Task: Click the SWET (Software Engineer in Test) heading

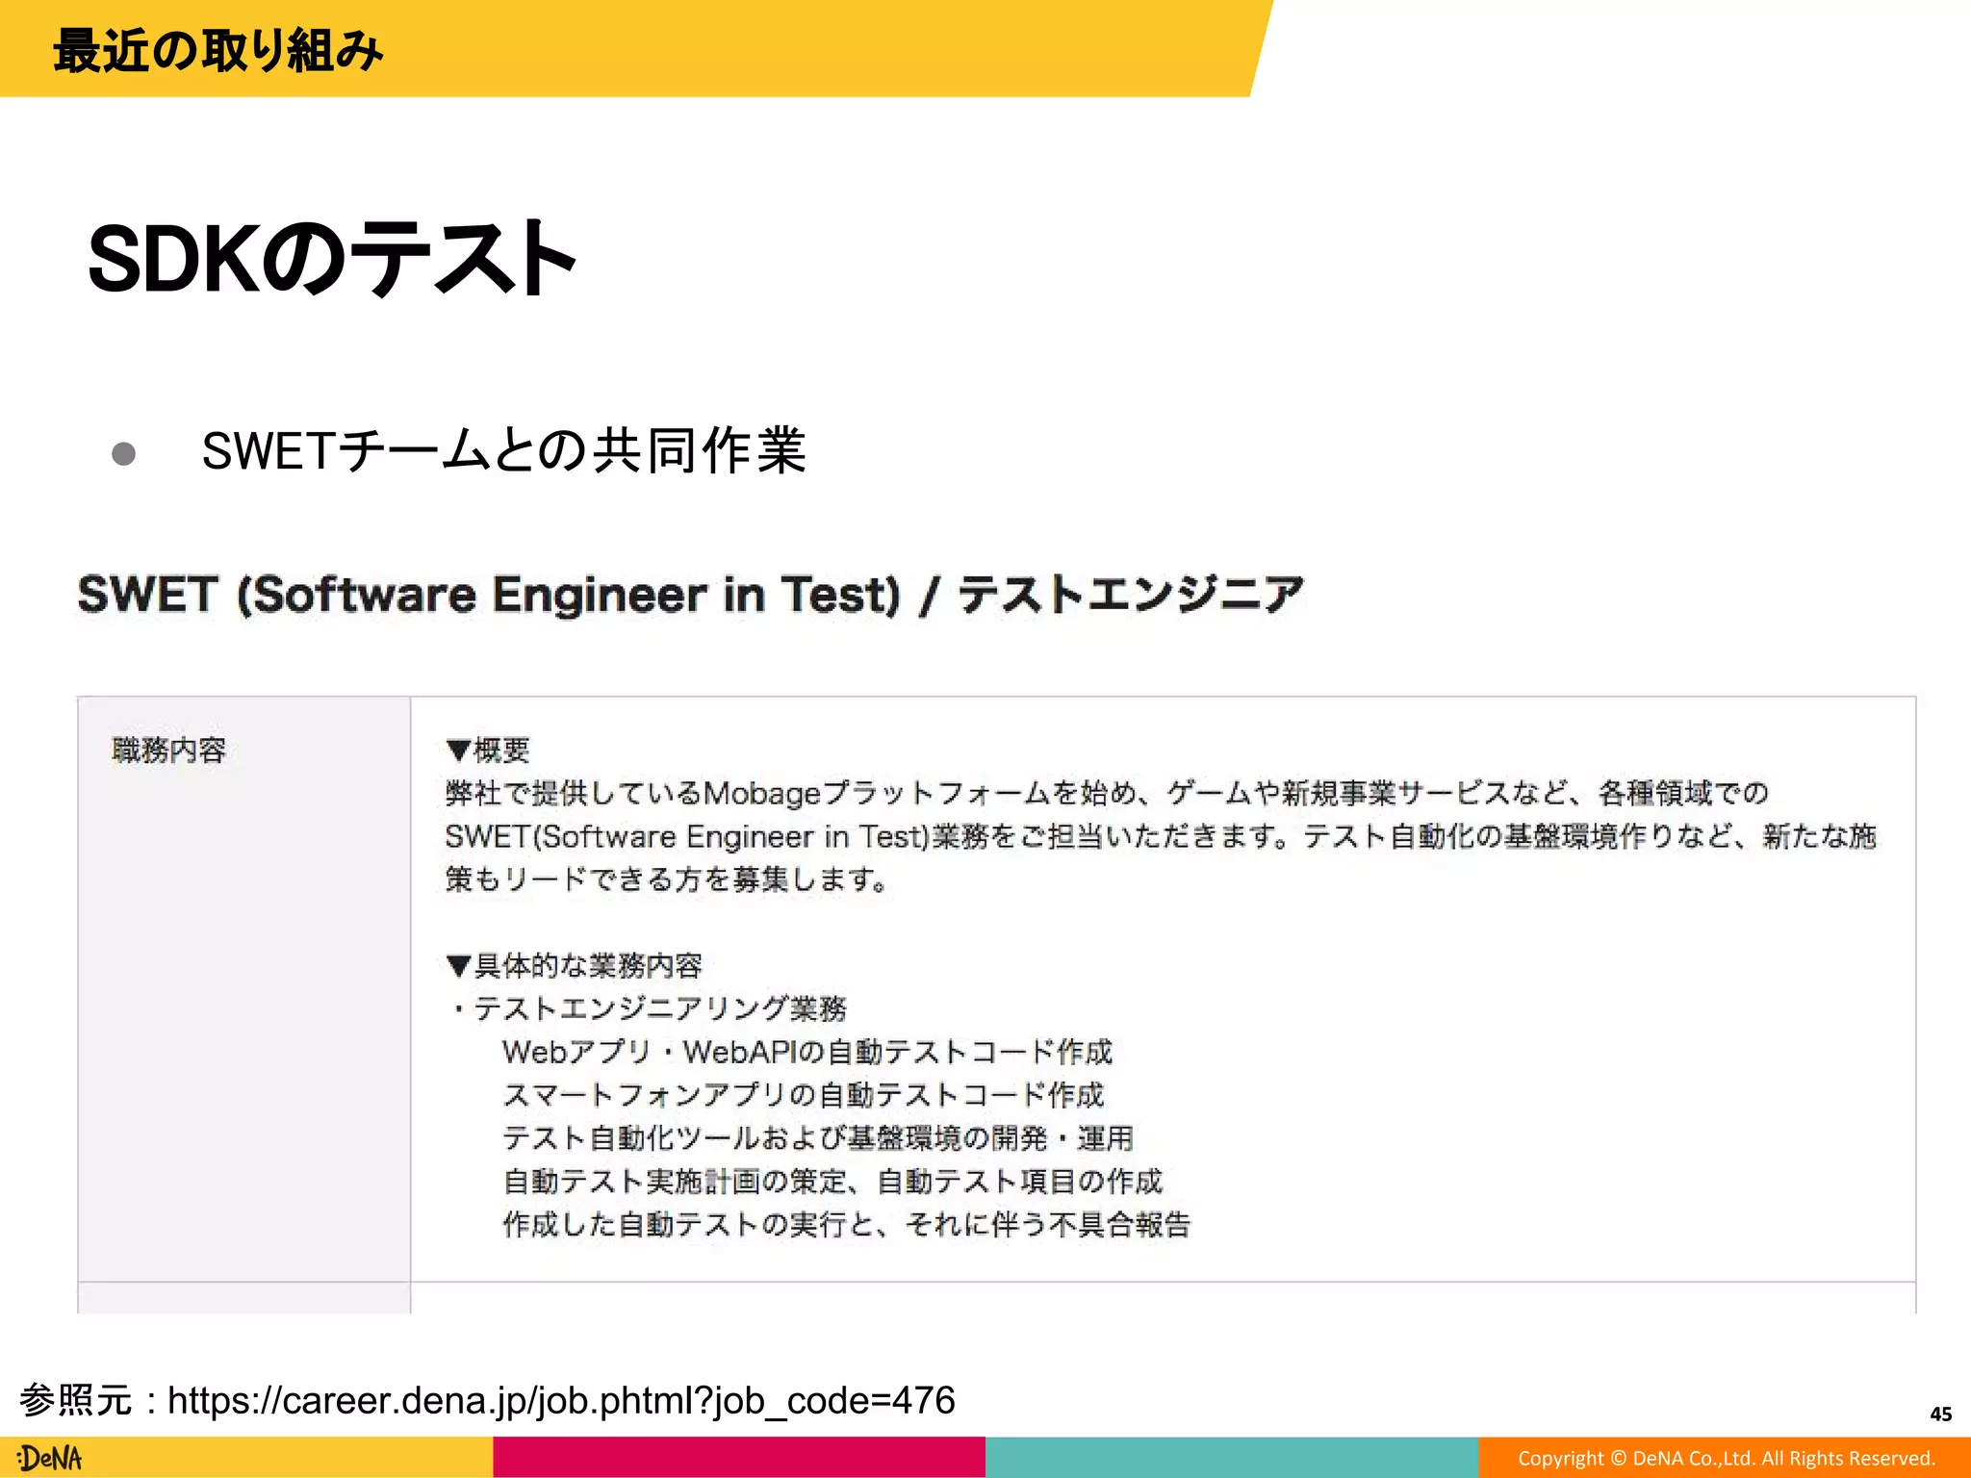Action: pos(690,595)
